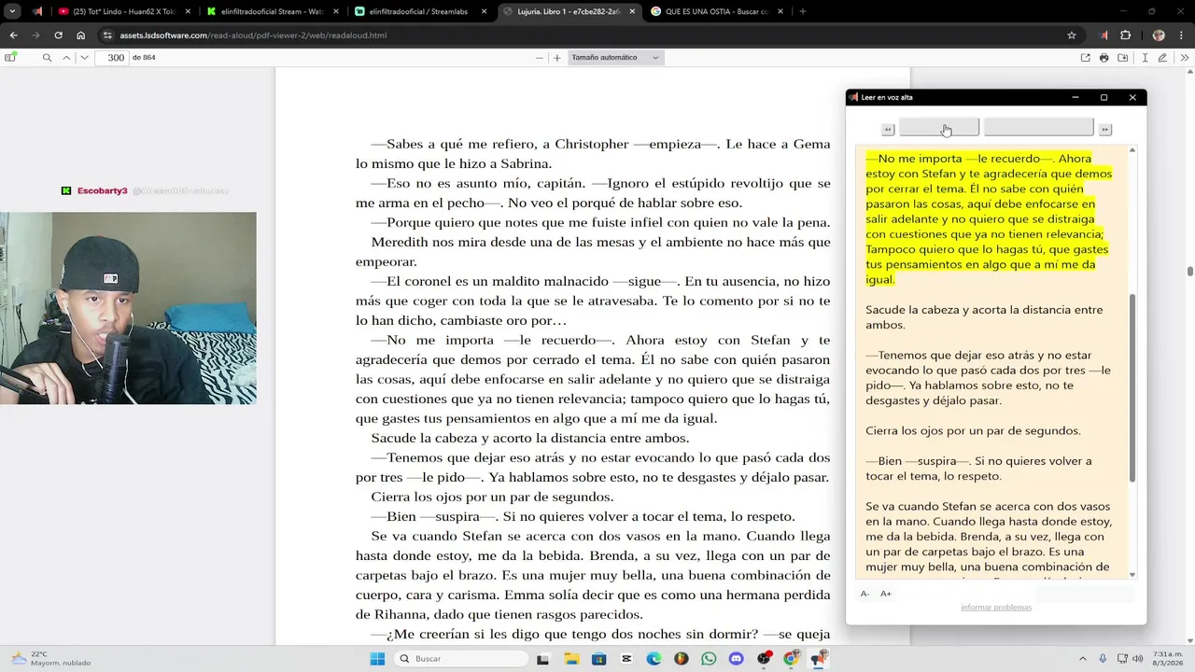Go to next PDF page arrow
The width and height of the screenshot is (1195, 672).
[84, 58]
